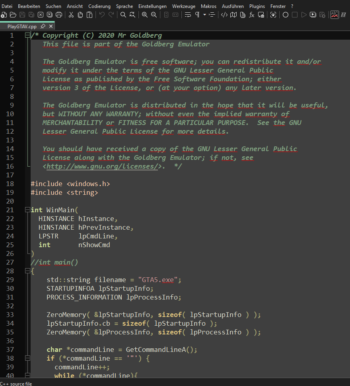Screen dimensions: 350x386
Task: Click the Save All icon
Action: (31, 15)
